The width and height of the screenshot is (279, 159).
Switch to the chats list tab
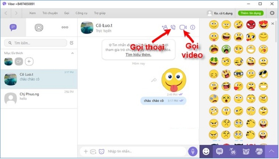click(x=13, y=27)
